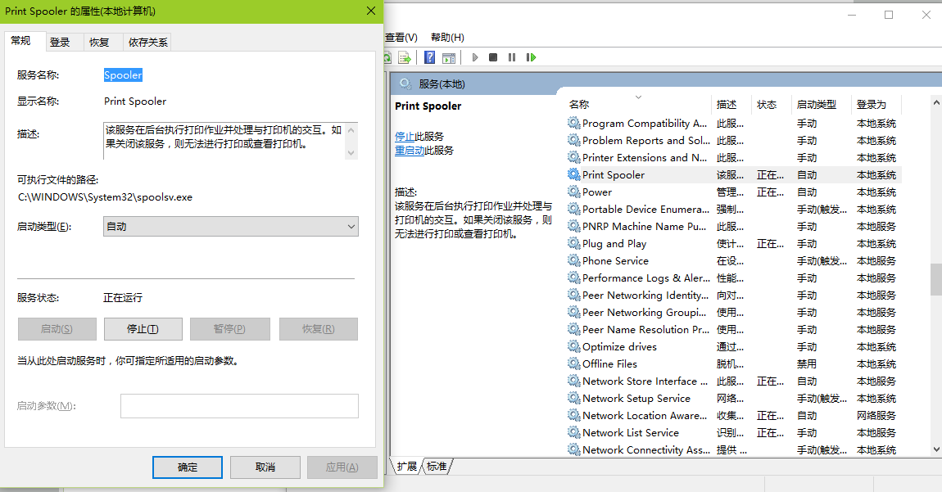The height and width of the screenshot is (492, 942).
Task: Click the 停止 link for this service
Action: point(405,137)
